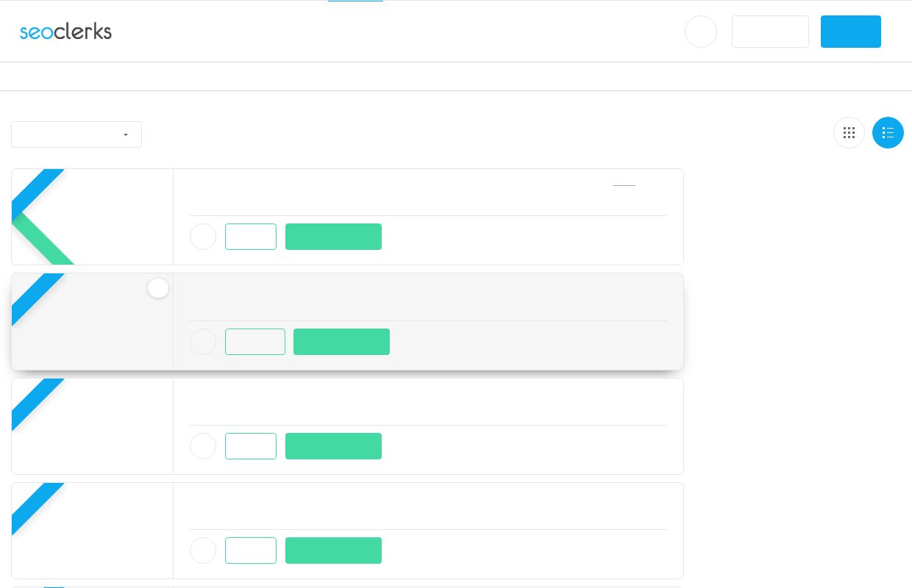This screenshot has height=588, width=912.
Task: Click the highlighted listing's green outlined button
Action: [255, 342]
